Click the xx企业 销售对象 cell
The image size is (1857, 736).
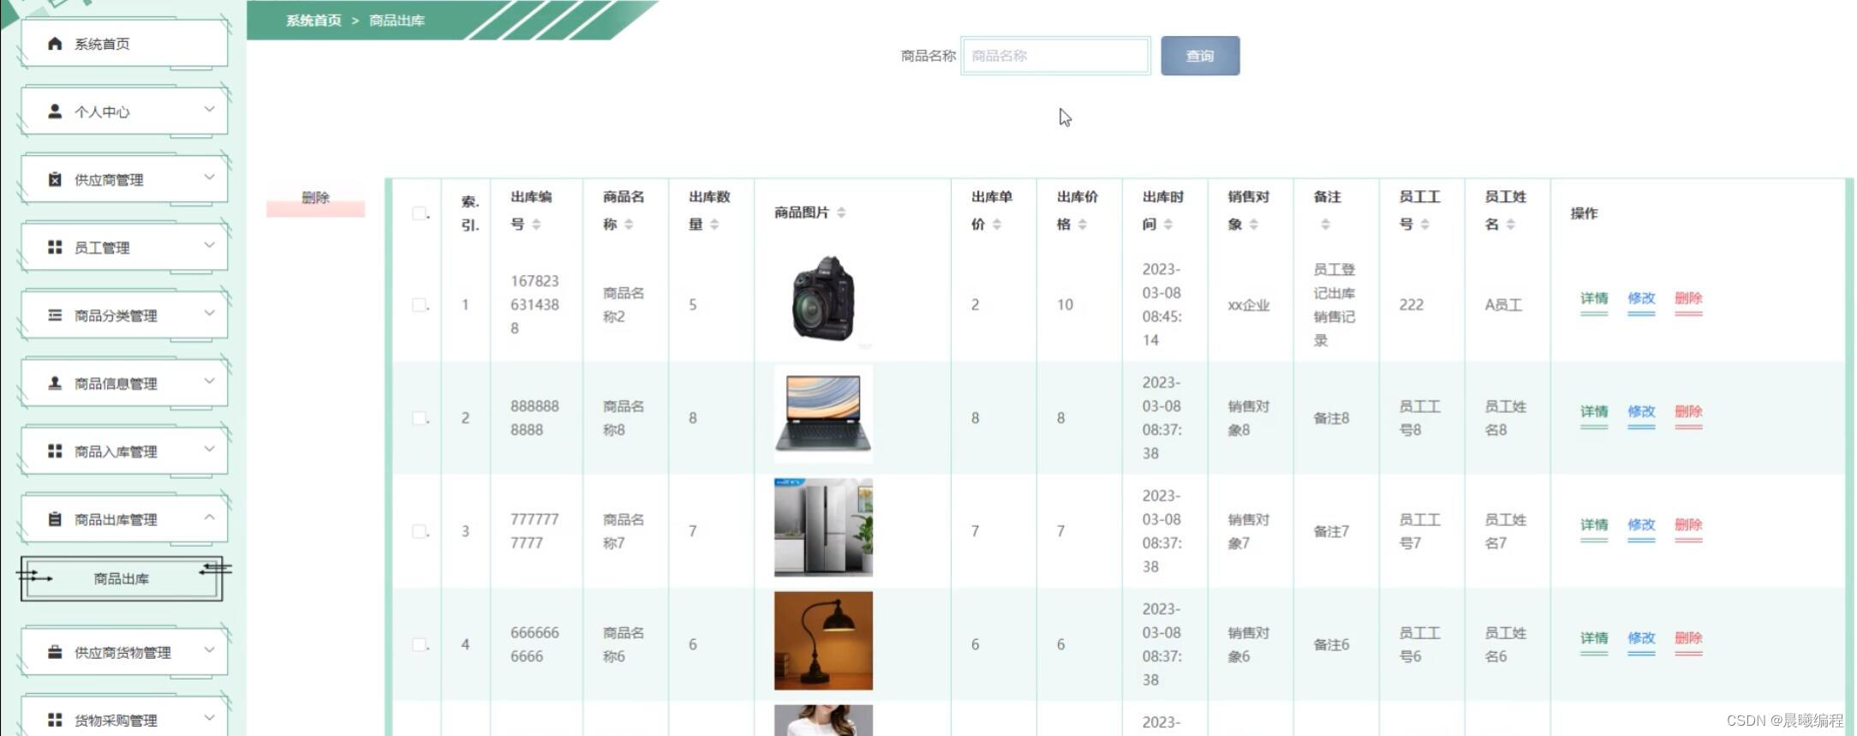(1249, 305)
